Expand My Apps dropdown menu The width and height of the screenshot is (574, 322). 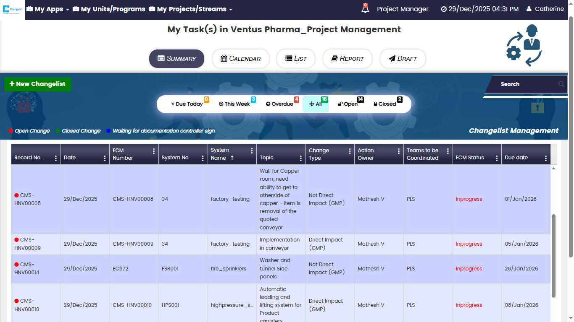pyautogui.click(x=47, y=9)
